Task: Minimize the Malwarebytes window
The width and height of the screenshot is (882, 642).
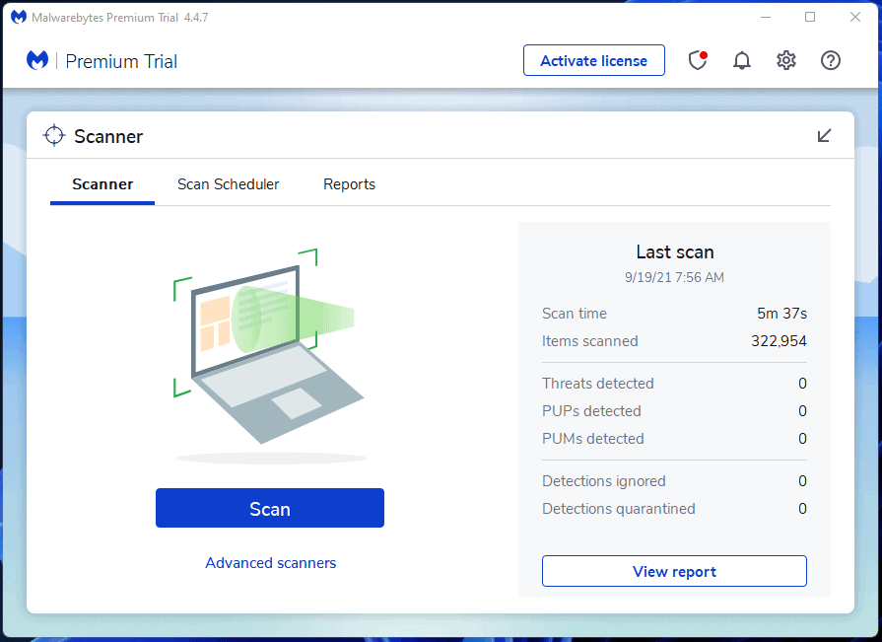Action: [765, 17]
